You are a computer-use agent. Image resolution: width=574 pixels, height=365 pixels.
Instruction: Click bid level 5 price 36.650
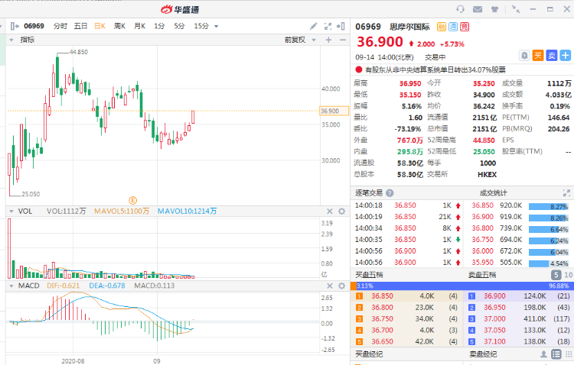tap(382, 341)
